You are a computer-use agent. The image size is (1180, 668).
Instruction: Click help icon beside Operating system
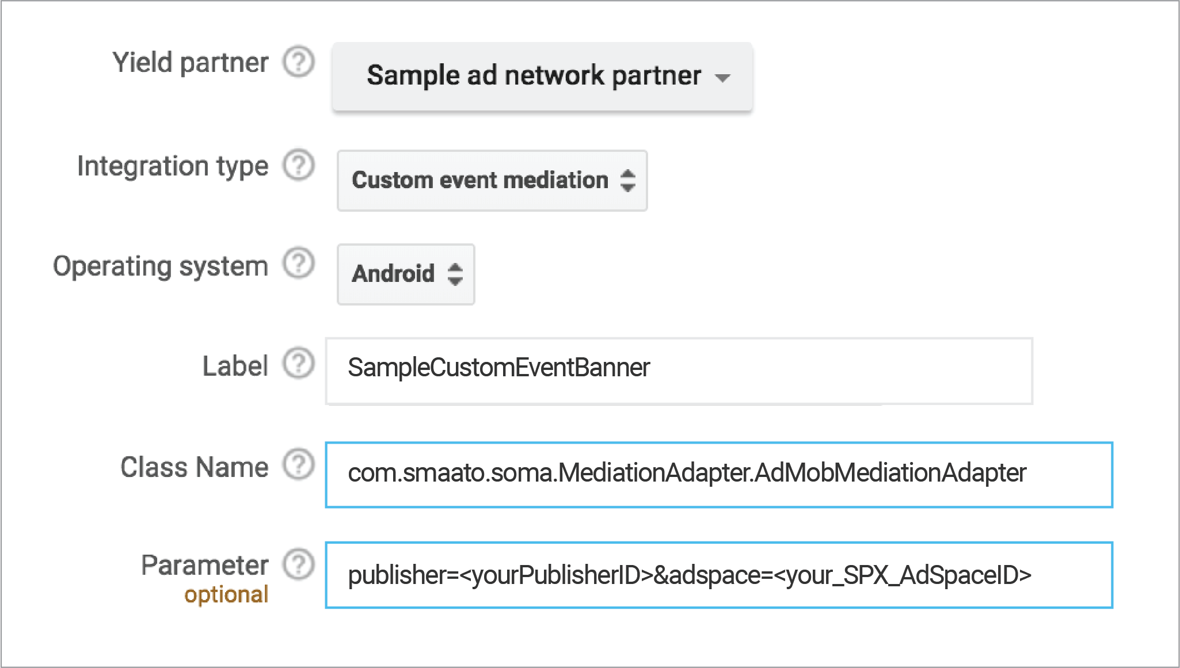coord(299,264)
